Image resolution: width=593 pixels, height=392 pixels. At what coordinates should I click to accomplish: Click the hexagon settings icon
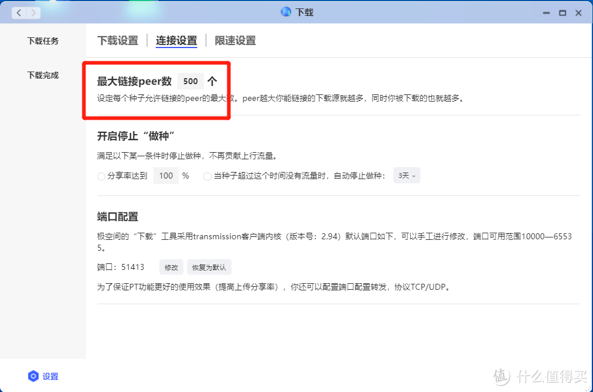click(x=33, y=376)
